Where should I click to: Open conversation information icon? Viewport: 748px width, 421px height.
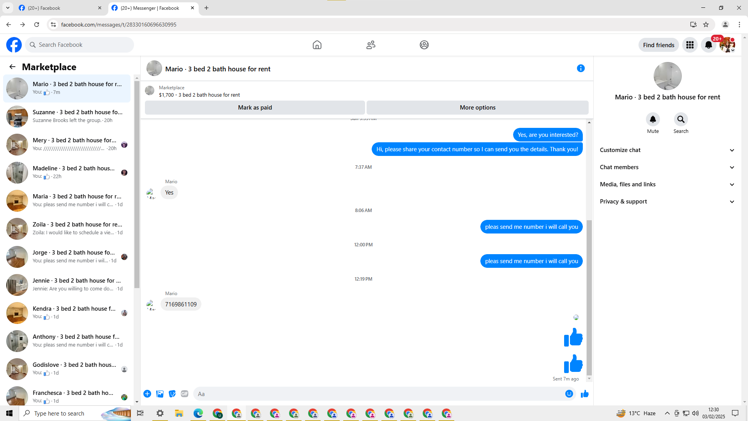tap(581, 68)
